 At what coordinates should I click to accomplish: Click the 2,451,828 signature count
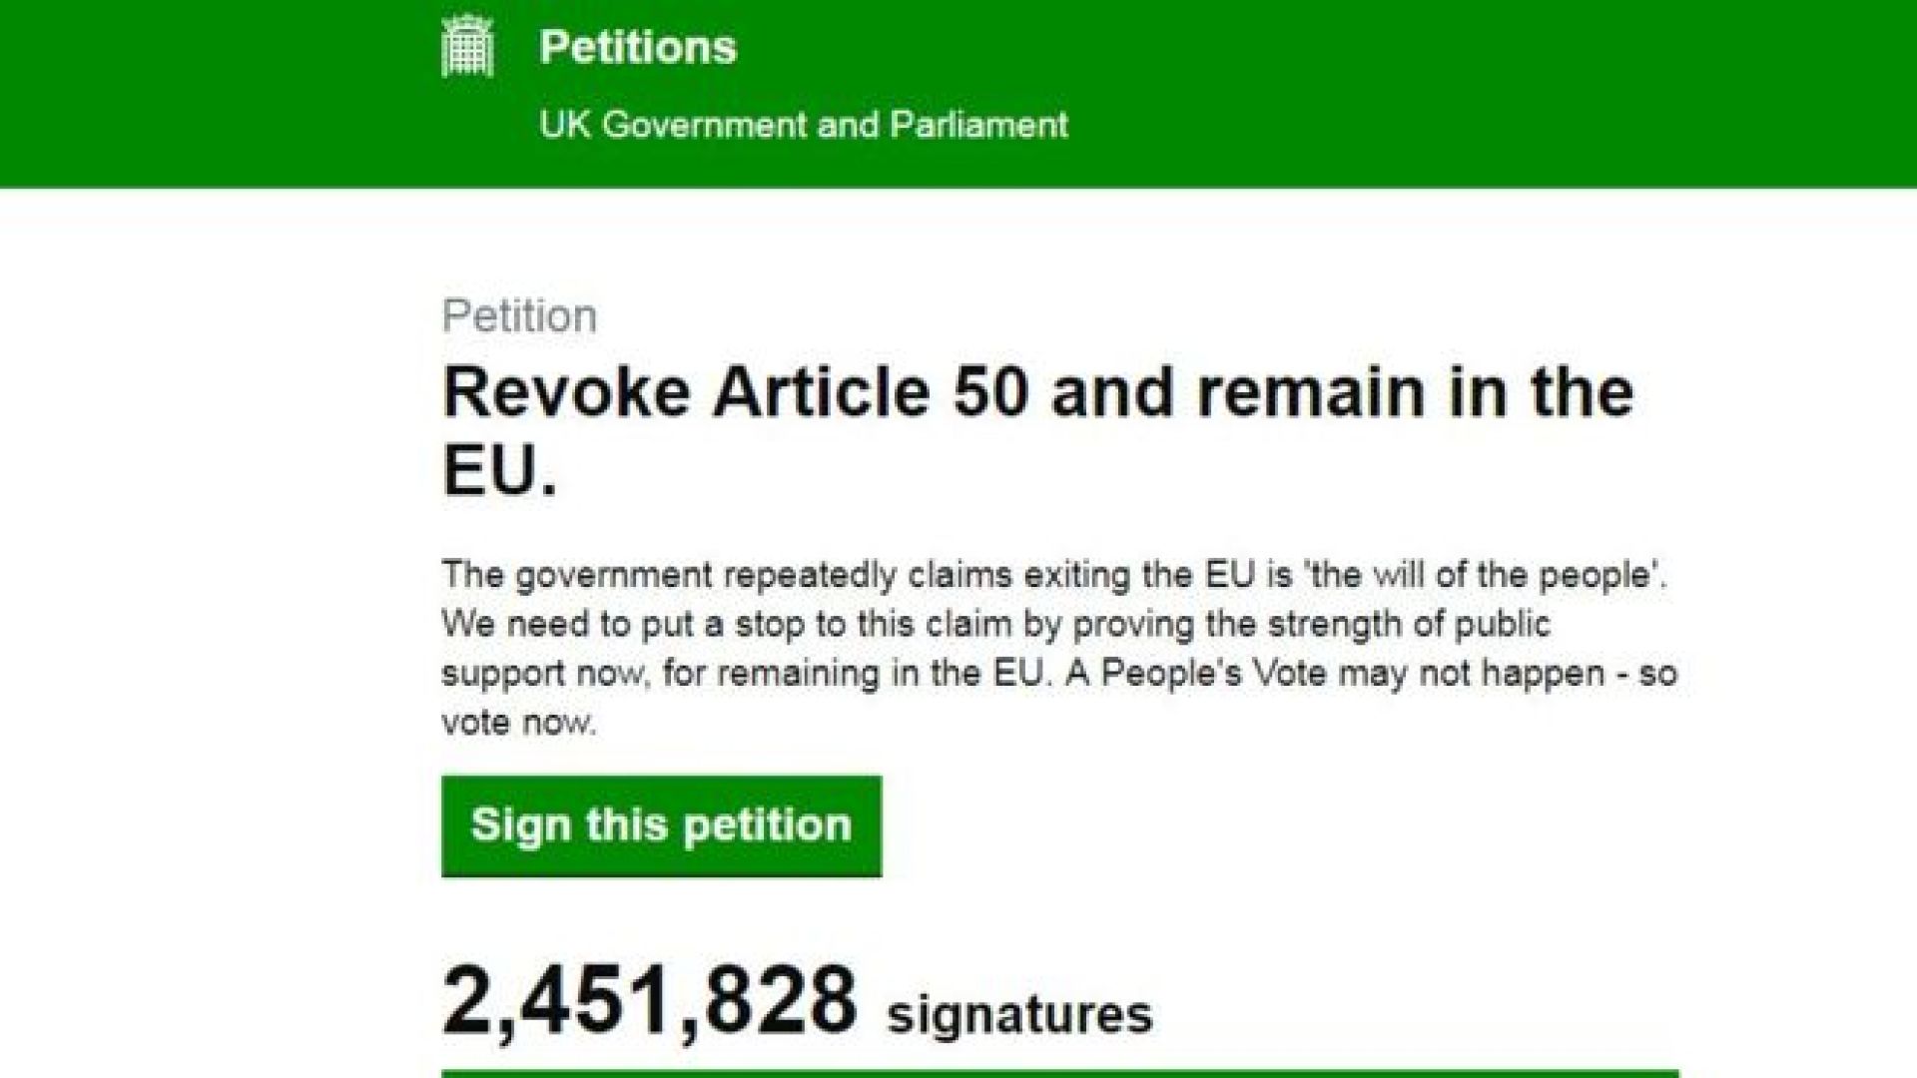[x=649, y=1001]
